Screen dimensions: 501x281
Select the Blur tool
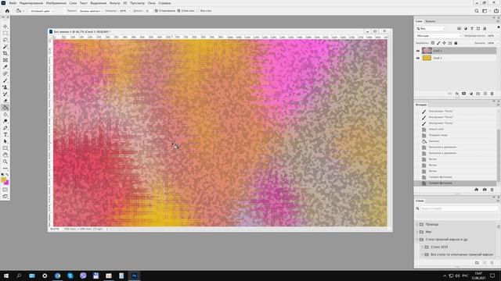click(5, 115)
